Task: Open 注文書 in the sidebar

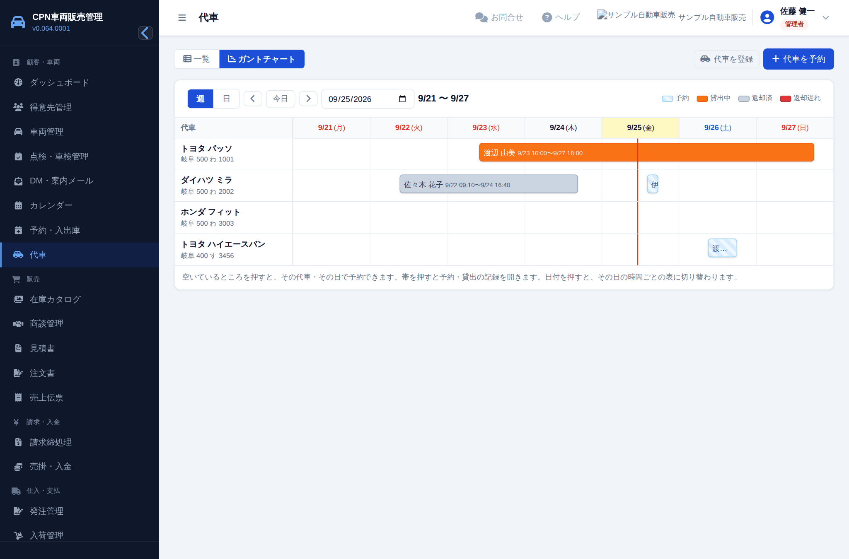Action: point(80,373)
